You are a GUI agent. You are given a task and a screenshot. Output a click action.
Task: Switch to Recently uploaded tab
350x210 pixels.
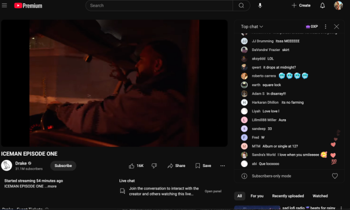coord(288,196)
